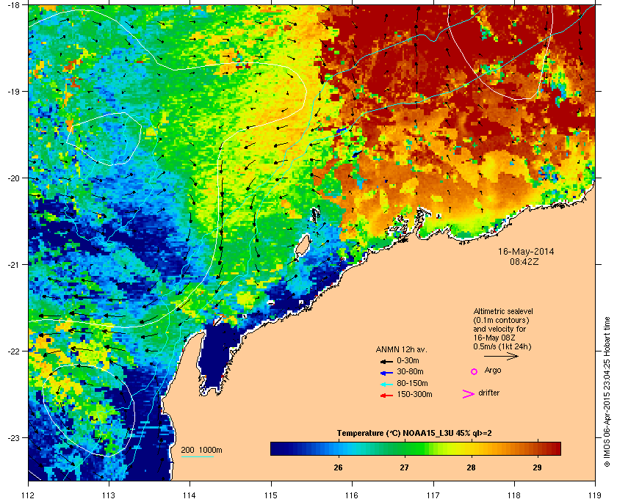Click the latitude axis label -19
Screen dimensions: 617x499
click(x=13, y=91)
